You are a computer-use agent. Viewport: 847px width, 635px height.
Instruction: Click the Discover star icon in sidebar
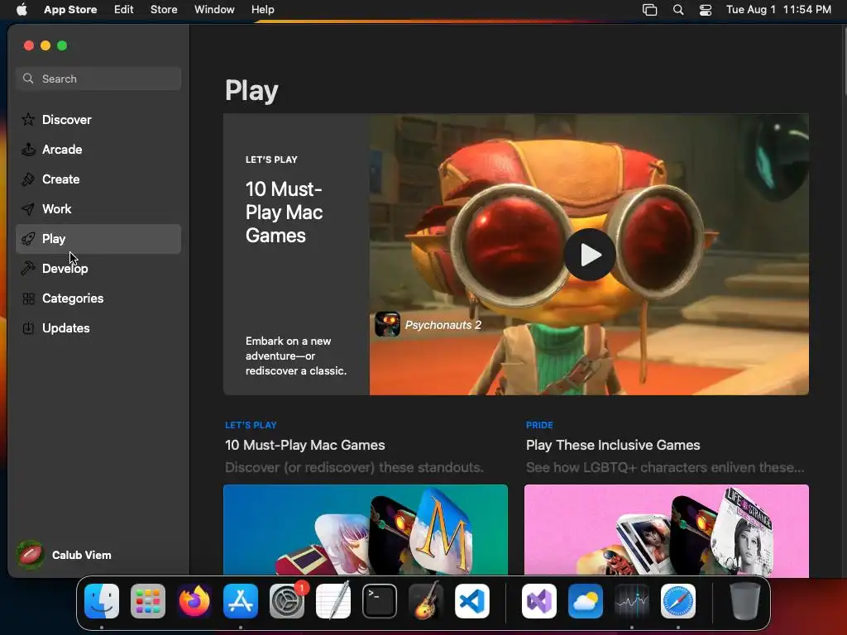pos(28,119)
